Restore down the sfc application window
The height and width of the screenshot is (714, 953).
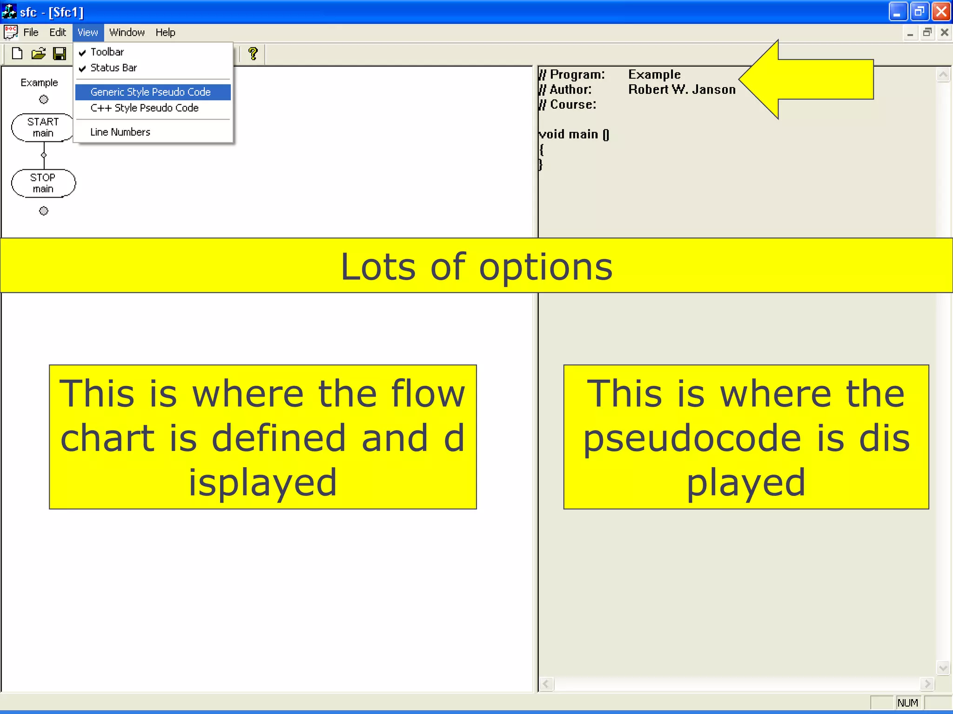click(919, 12)
